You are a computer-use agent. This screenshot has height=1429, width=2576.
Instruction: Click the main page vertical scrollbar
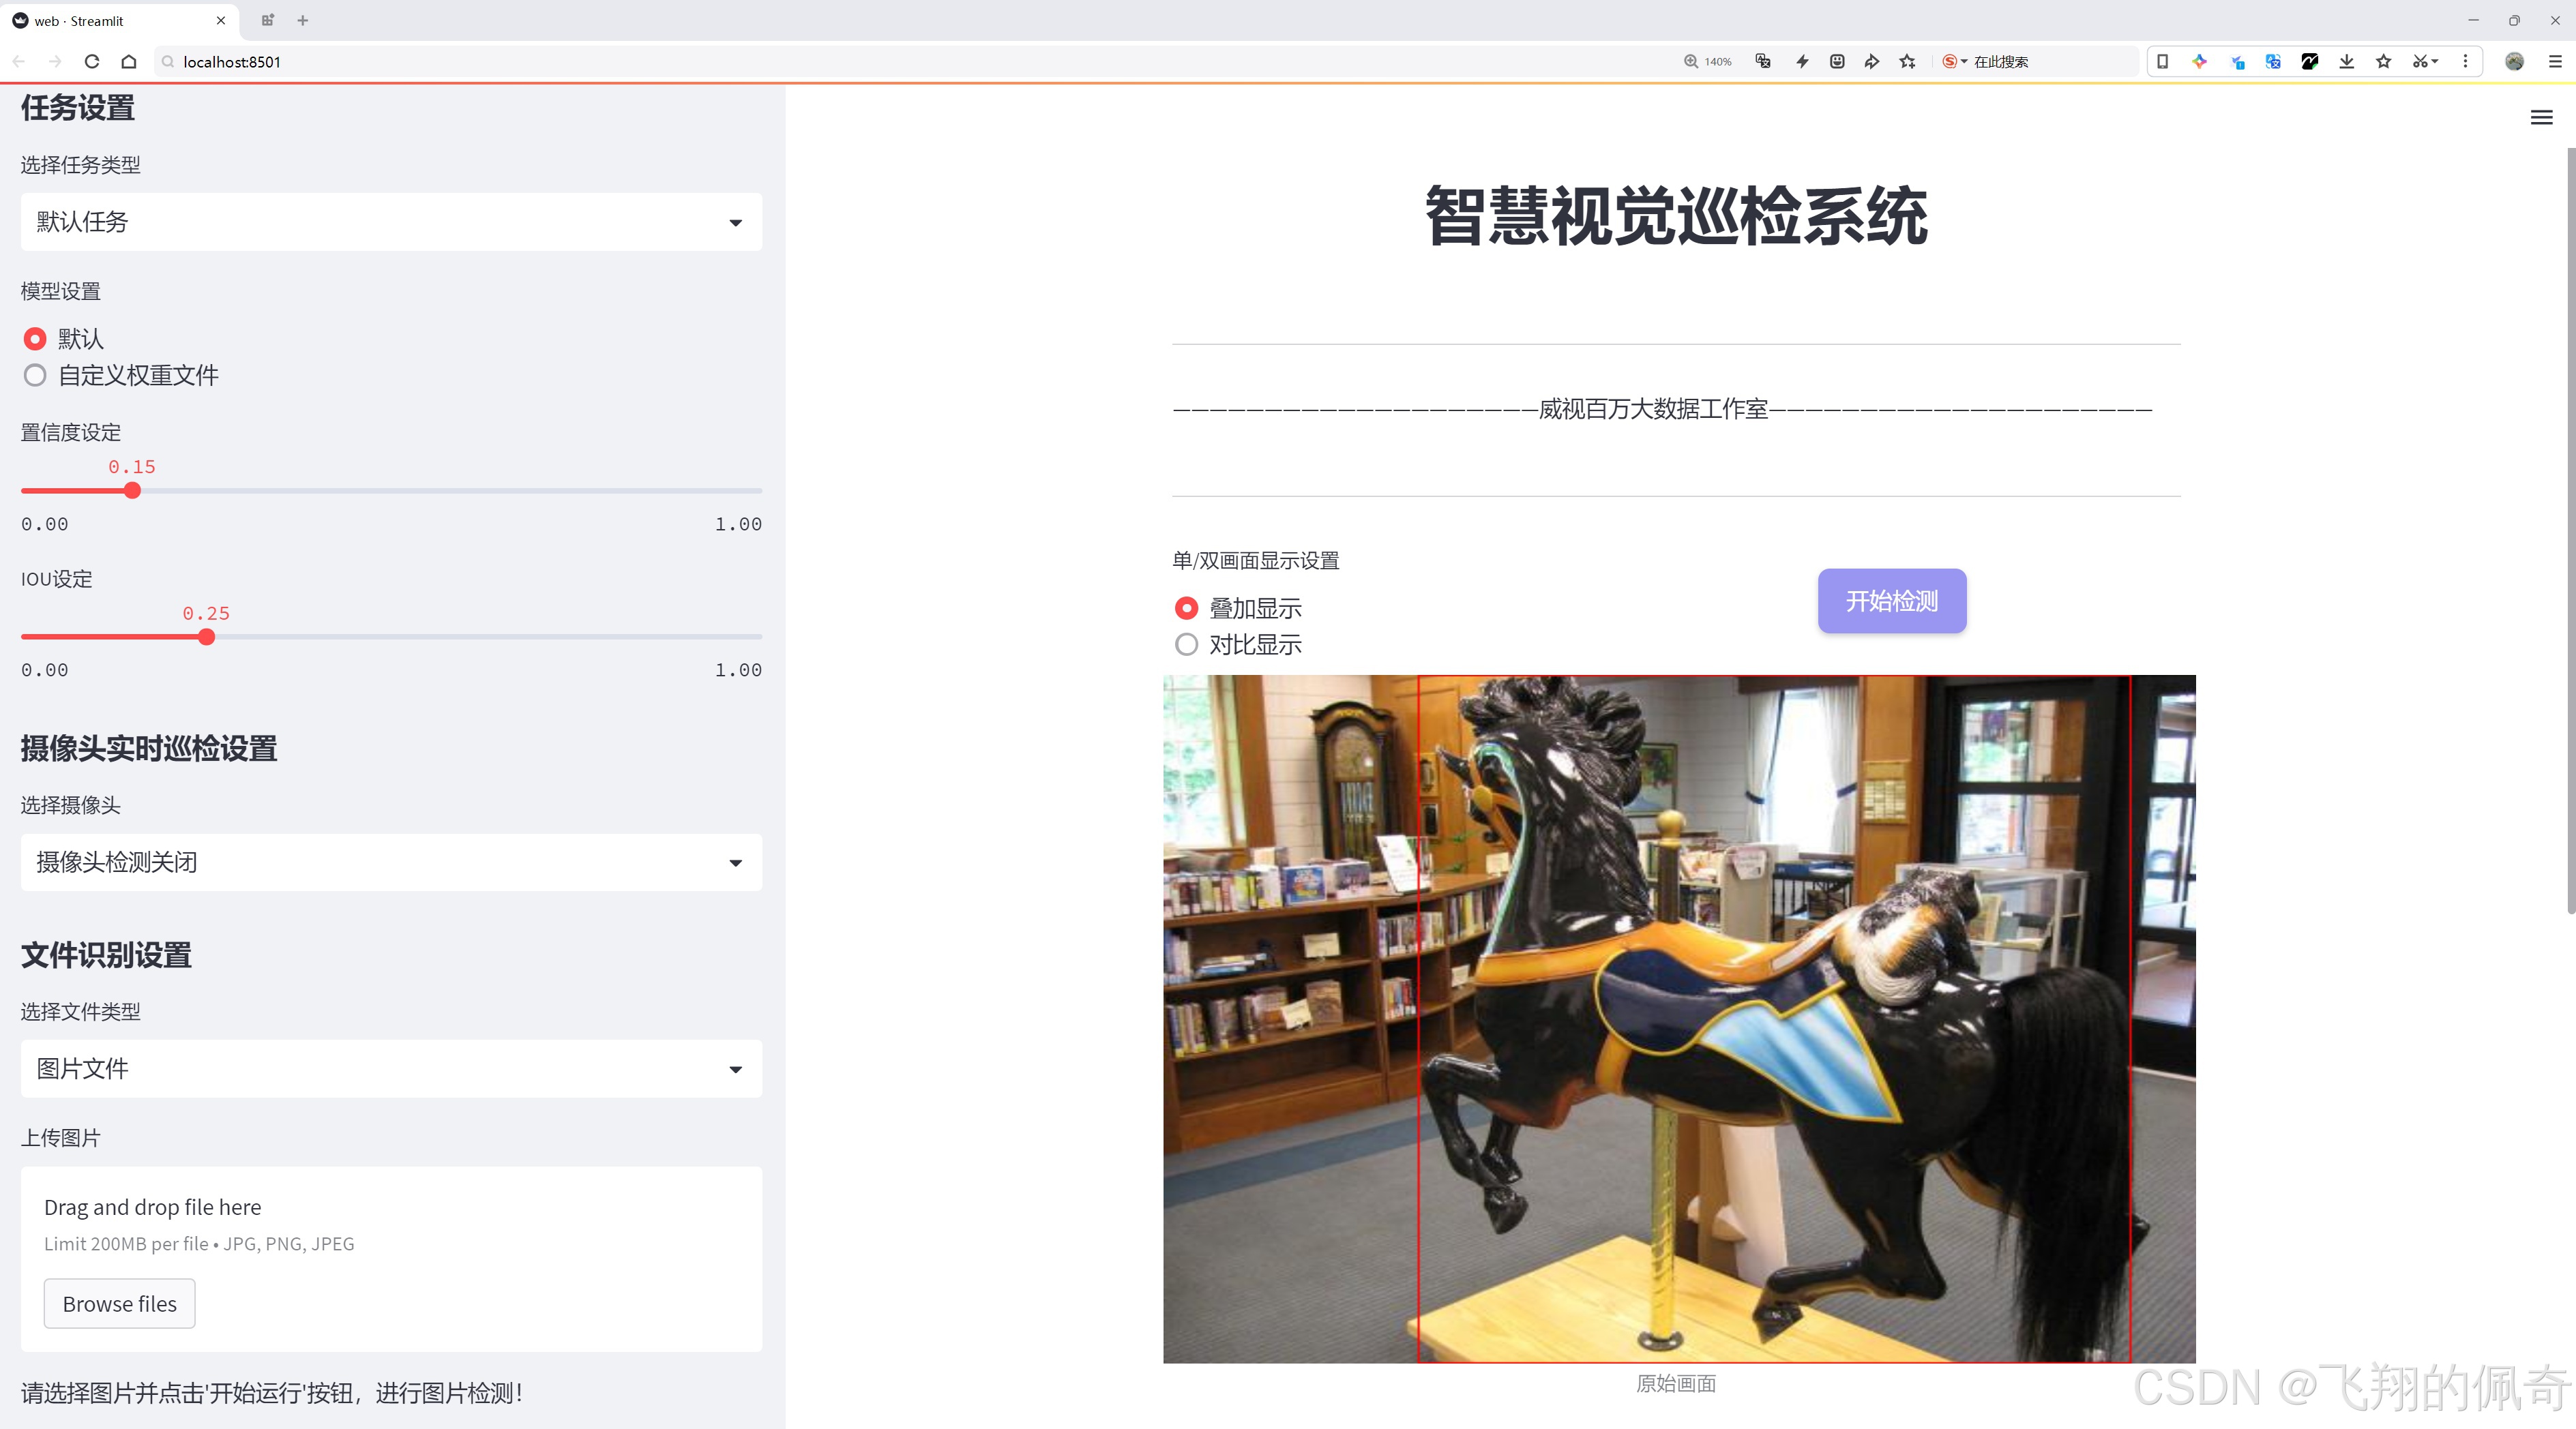[2570, 530]
